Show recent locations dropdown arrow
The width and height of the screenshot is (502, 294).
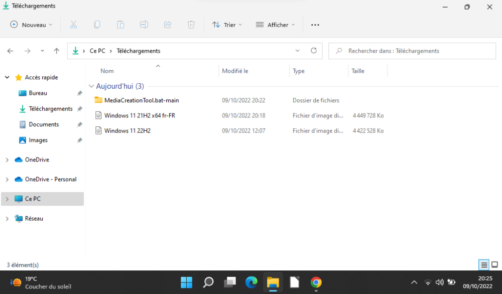coord(42,51)
